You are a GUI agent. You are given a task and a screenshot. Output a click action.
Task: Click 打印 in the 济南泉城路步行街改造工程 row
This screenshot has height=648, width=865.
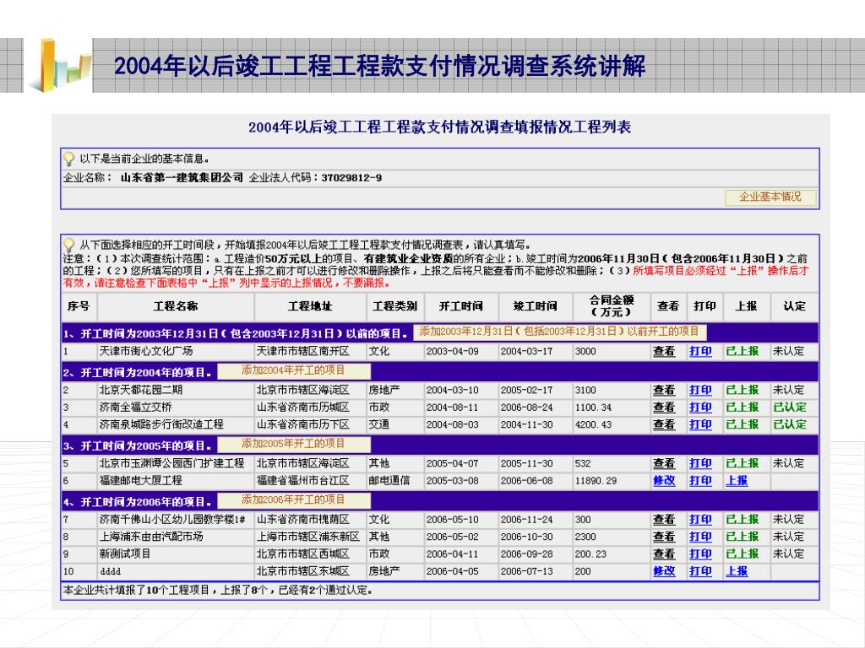point(700,424)
